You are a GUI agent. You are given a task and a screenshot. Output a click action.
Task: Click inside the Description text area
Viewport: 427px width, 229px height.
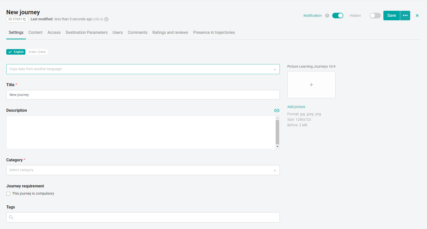tap(141, 132)
